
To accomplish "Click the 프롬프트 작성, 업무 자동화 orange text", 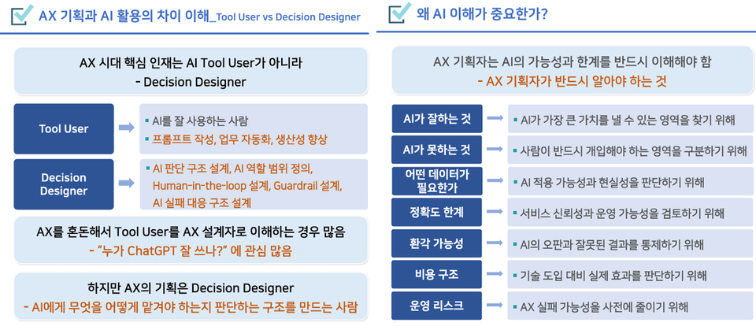I will coord(239,140).
